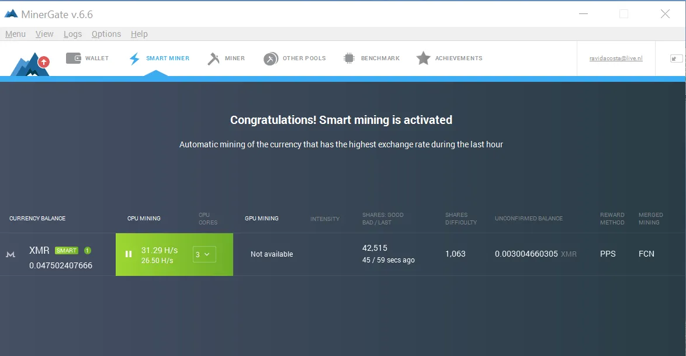The width and height of the screenshot is (686, 356).
Task: Click the ravidacosta@live.nl account link
Action: [x=616, y=58]
